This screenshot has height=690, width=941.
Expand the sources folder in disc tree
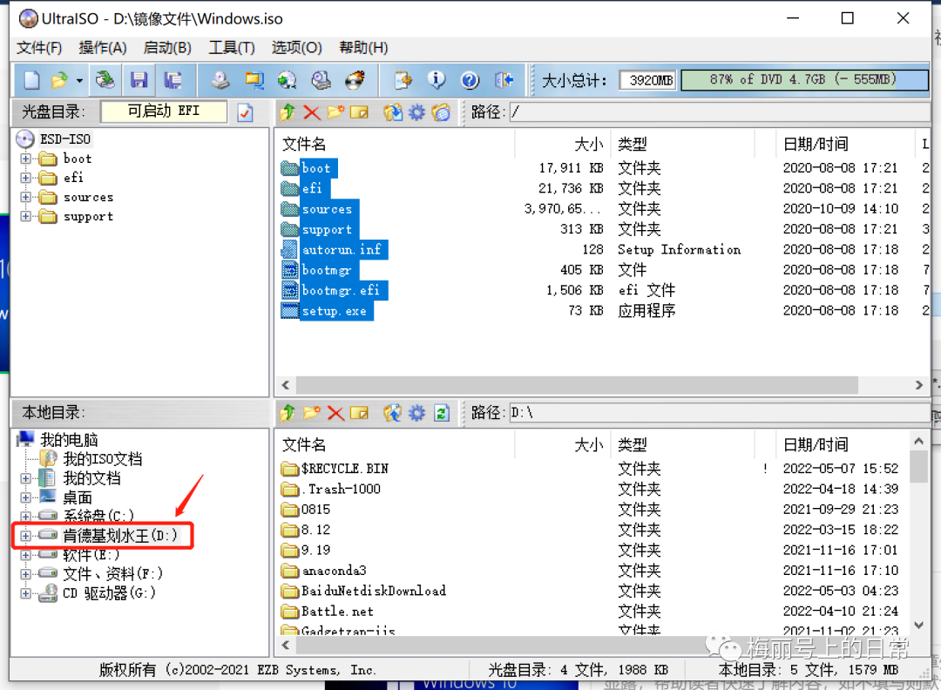coord(26,198)
